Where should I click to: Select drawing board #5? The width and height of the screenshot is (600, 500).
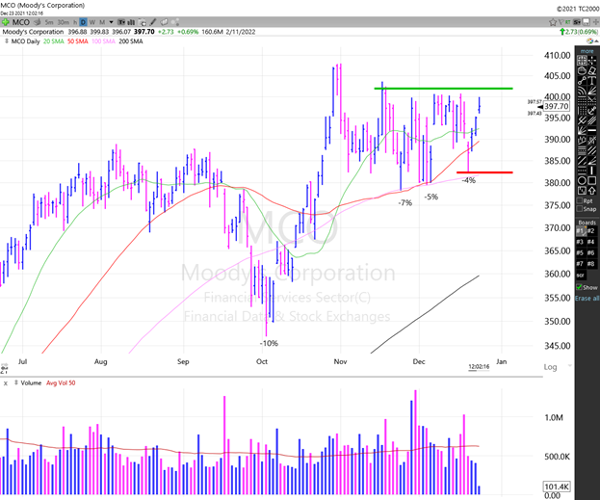pos(581,252)
